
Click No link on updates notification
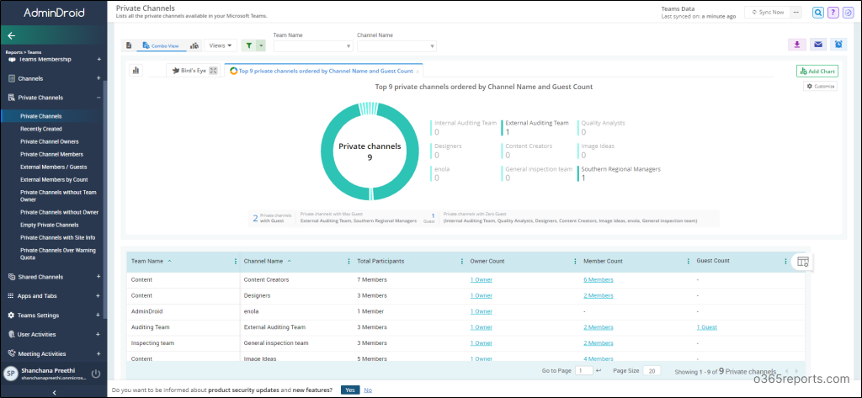368,390
